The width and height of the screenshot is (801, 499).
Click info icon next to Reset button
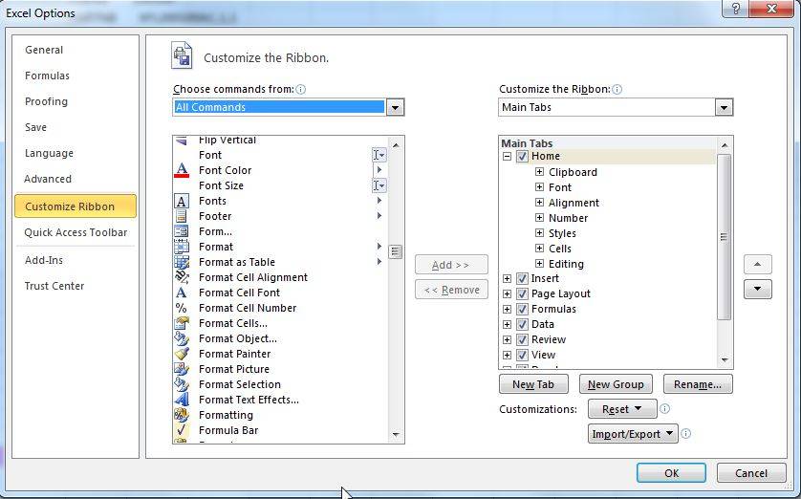pyautogui.click(x=664, y=408)
